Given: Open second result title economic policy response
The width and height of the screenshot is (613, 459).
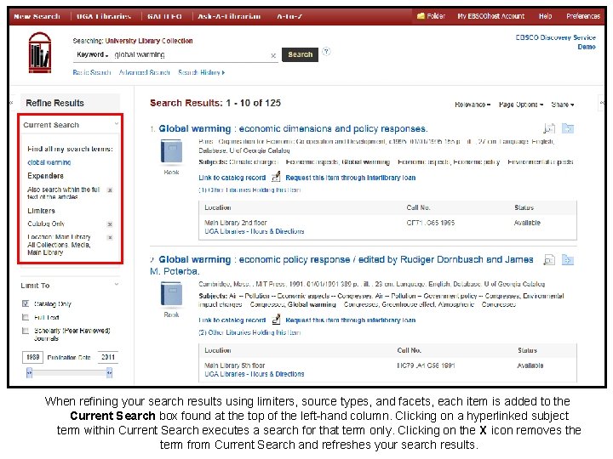Looking at the screenshot, I should 341,265.
